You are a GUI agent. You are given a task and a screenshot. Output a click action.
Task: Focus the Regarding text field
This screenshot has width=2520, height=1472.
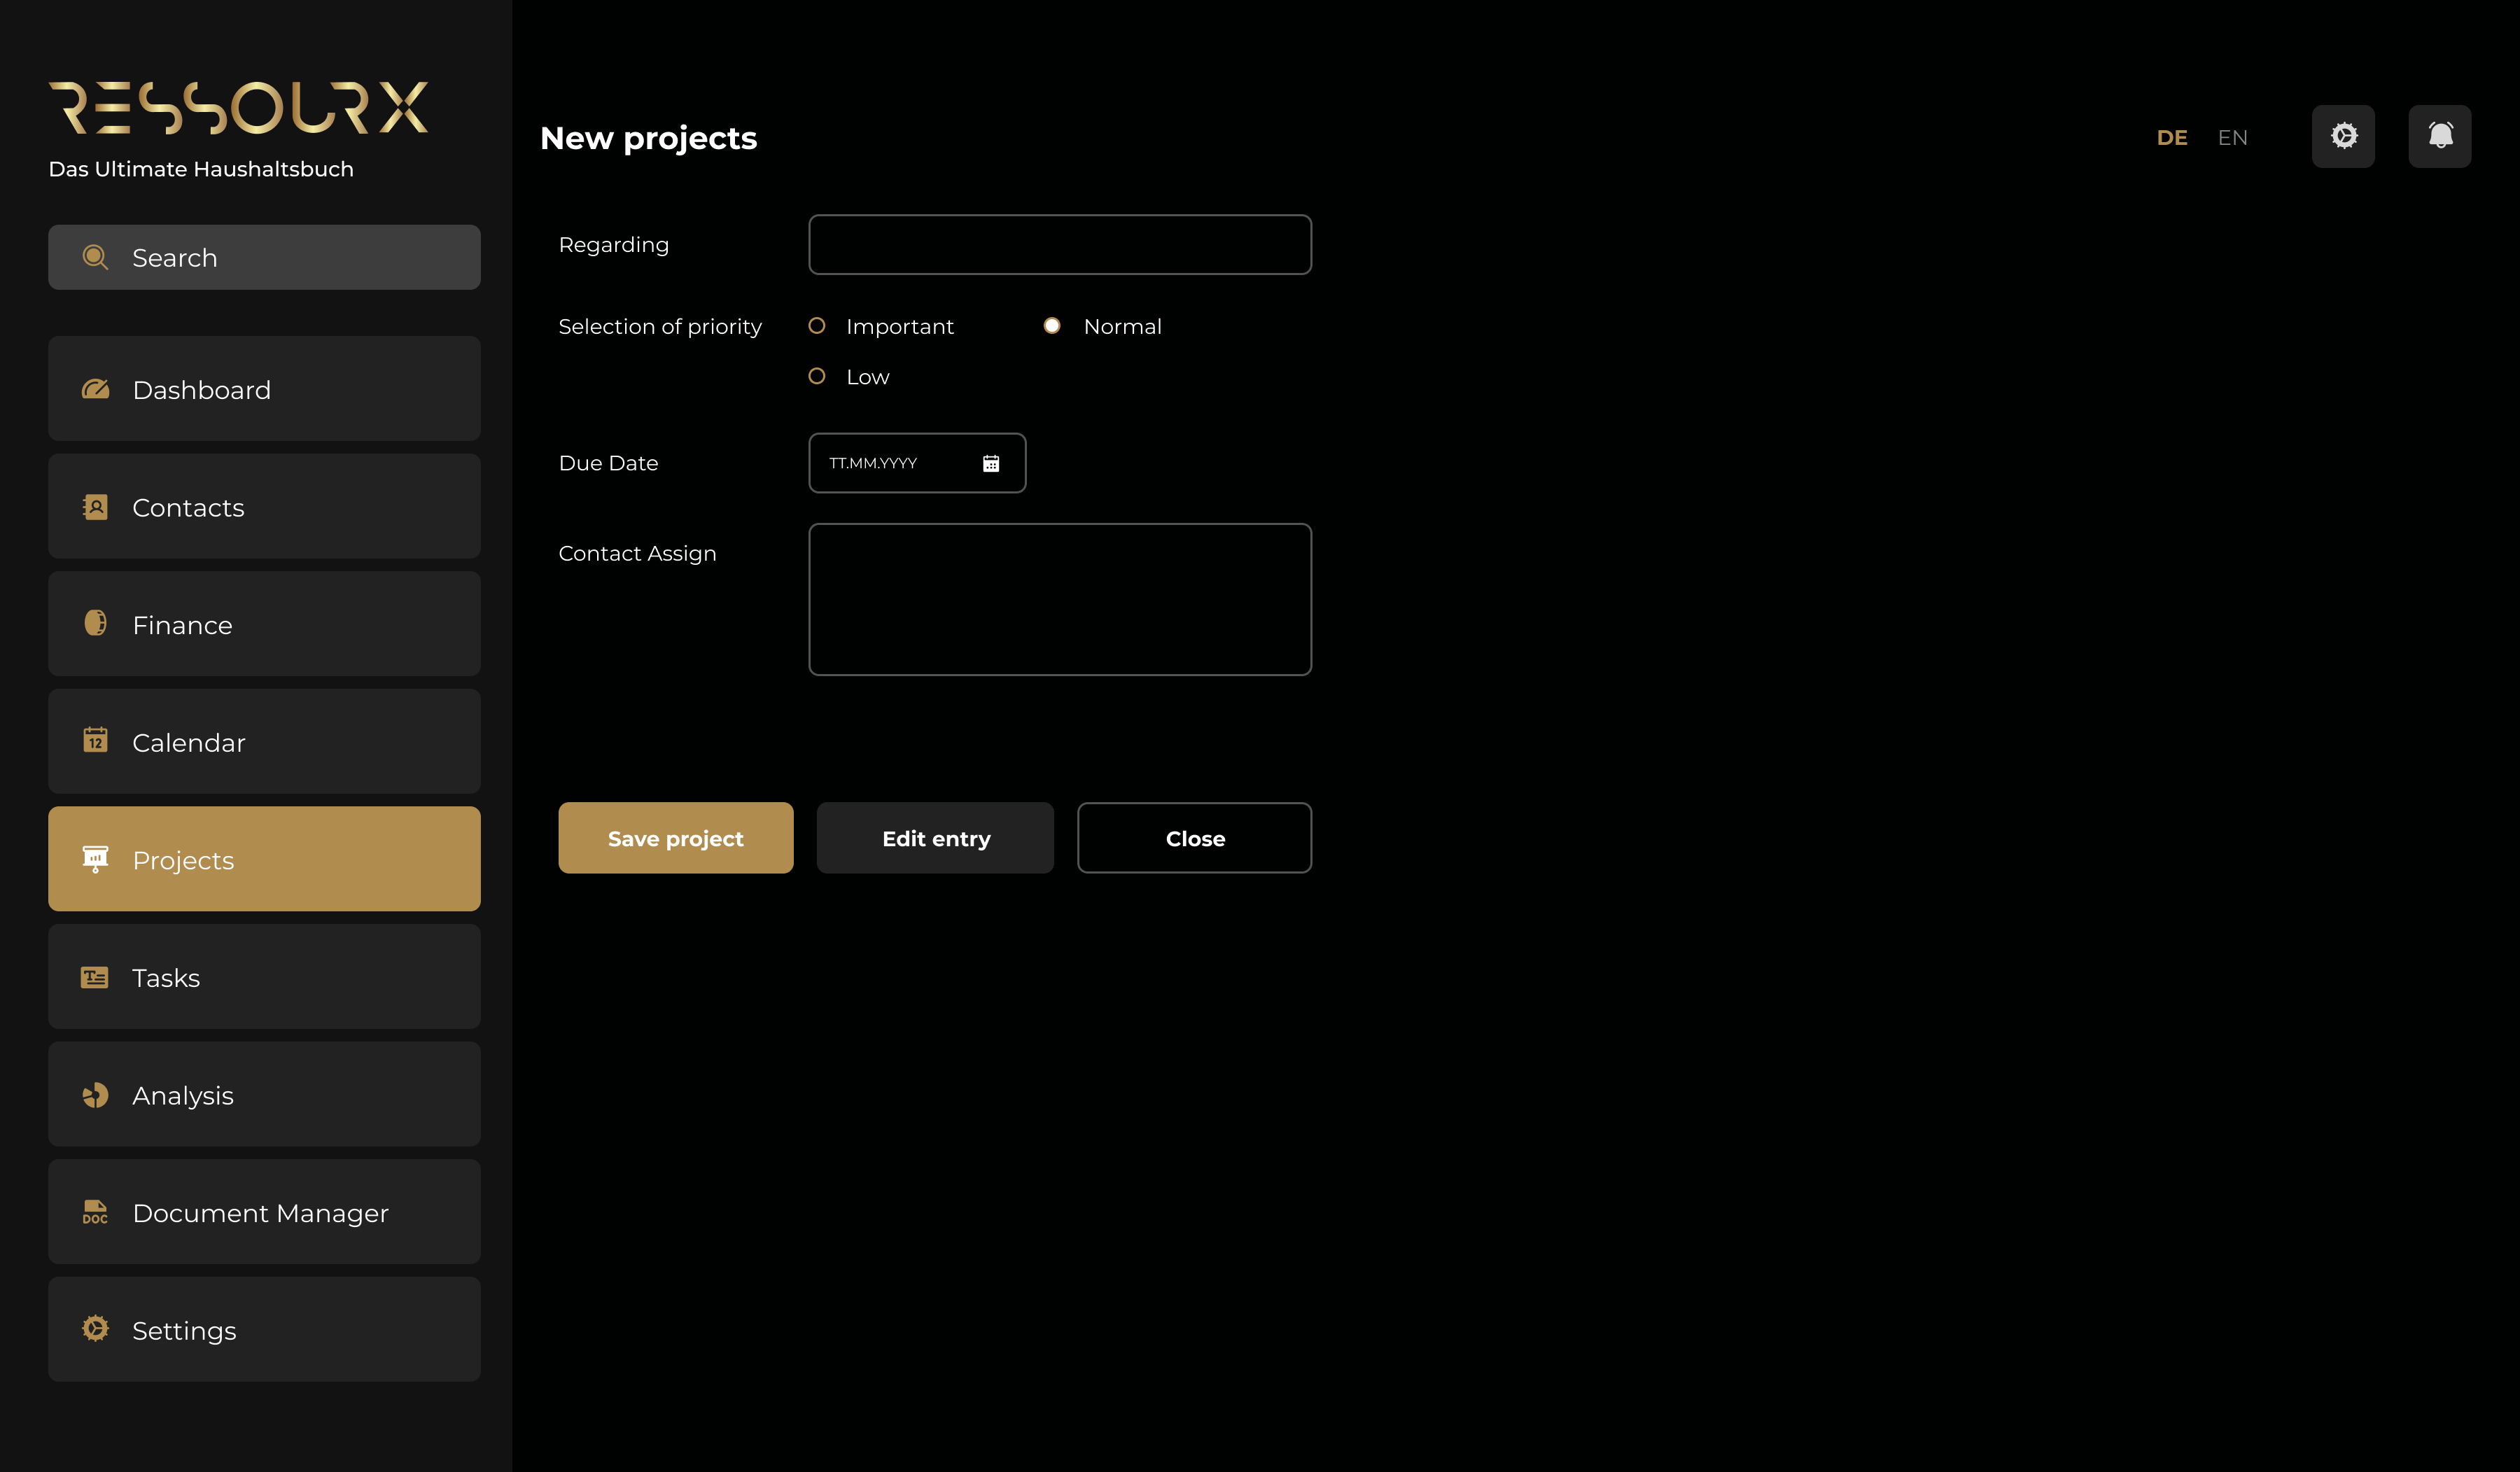1060,245
